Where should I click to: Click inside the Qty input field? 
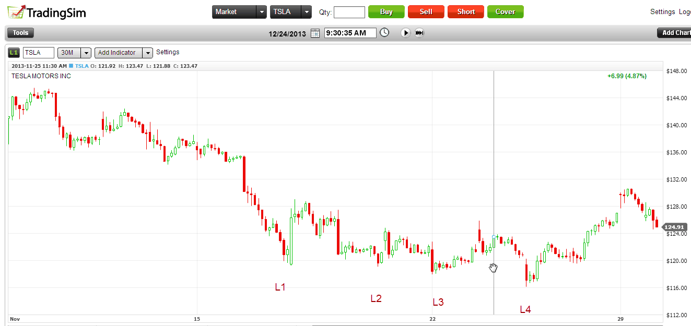(x=349, y=11)
